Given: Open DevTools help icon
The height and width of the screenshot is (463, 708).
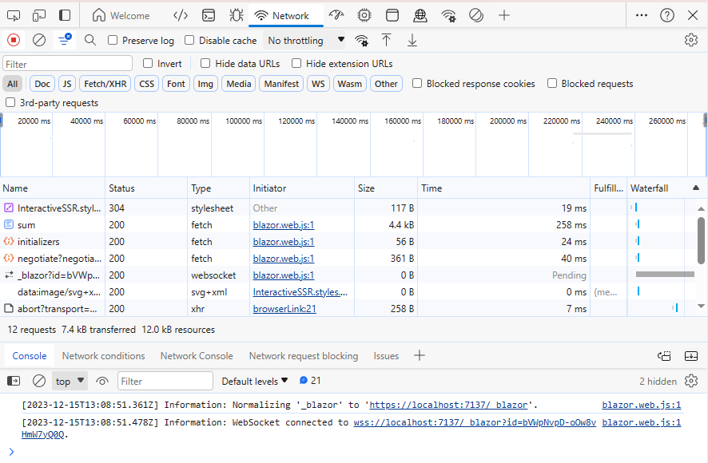Looking at the screenshot, I should click(667, 16).
